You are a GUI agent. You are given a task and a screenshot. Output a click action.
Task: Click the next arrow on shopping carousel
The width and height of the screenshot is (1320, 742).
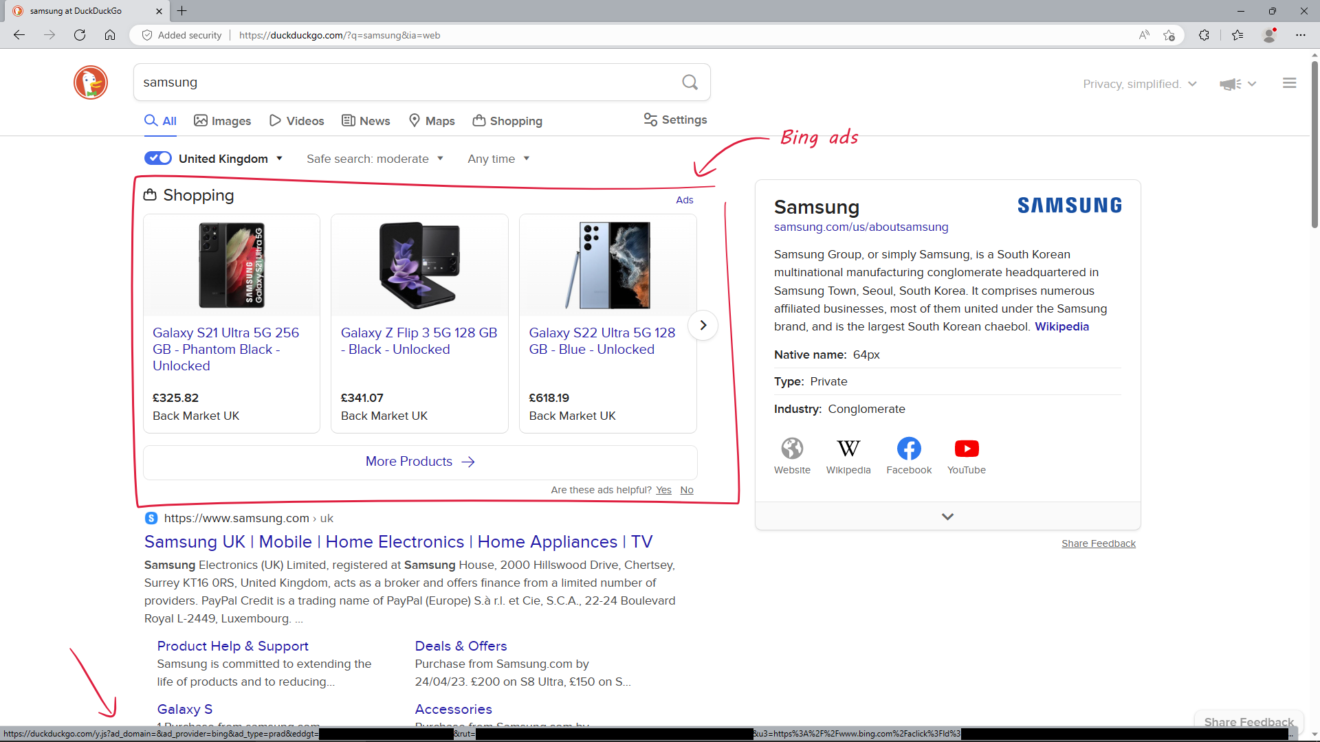point(703,325)
